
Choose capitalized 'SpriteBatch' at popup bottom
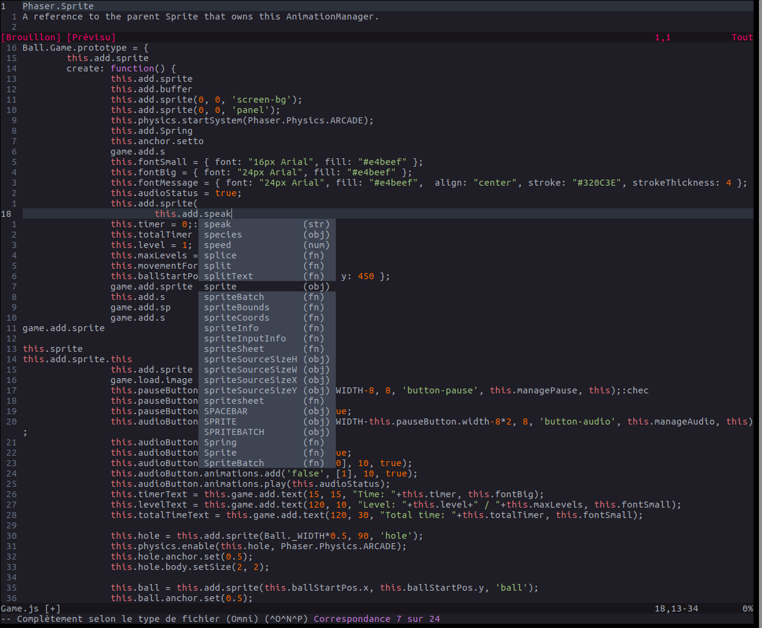click(x=267, y=463)
